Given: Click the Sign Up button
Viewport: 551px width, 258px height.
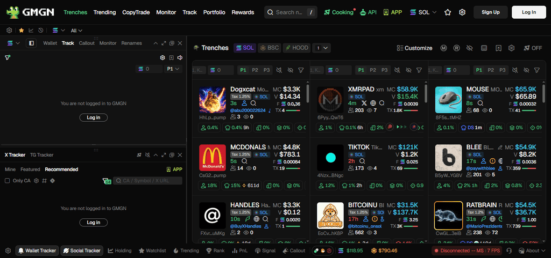Looking at the screenshot, I should 491,12.
